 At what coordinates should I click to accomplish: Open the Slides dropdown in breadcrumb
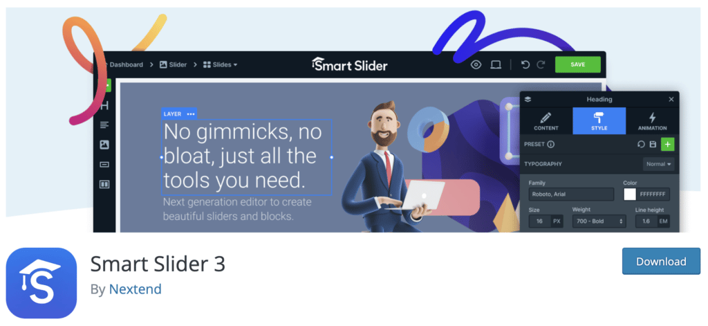[220, 64]
